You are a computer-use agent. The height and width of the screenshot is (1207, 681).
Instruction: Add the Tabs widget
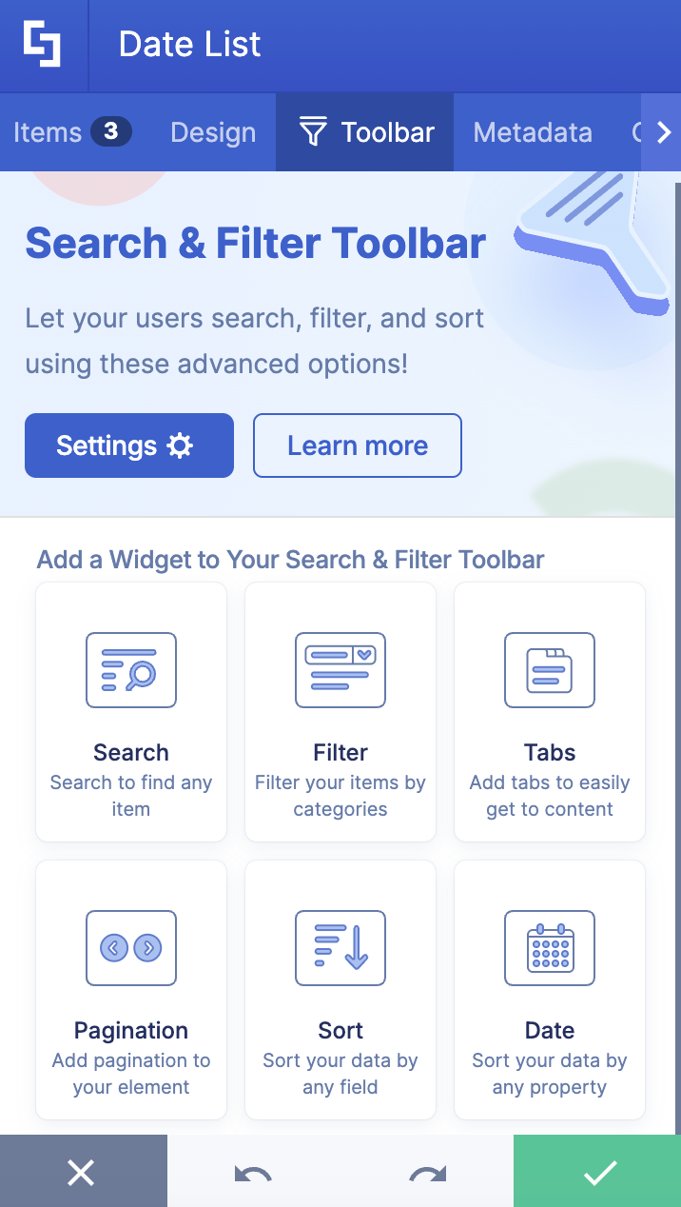tap(549, 711)
